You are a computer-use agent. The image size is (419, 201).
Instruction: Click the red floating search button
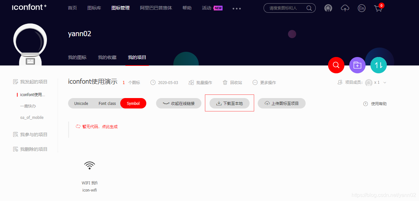click(x=336, y=65)
